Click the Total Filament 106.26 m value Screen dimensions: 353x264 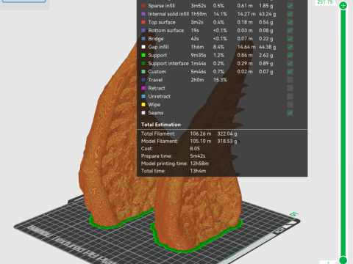coord(201,133)
